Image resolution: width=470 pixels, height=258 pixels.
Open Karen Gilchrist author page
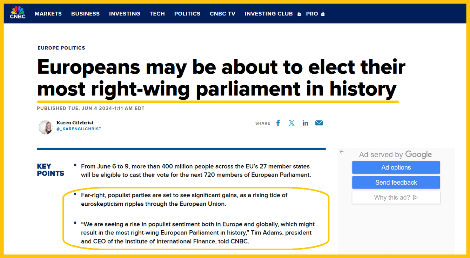click(75, 123)
